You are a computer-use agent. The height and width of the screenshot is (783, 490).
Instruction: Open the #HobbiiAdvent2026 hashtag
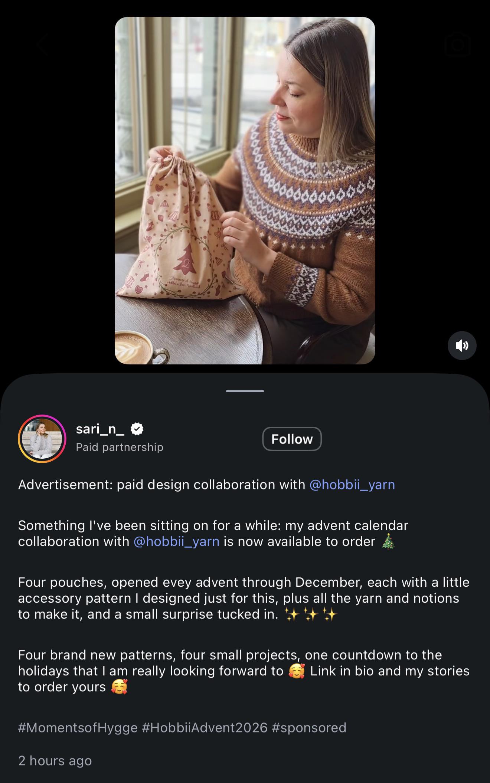(205, 727)
